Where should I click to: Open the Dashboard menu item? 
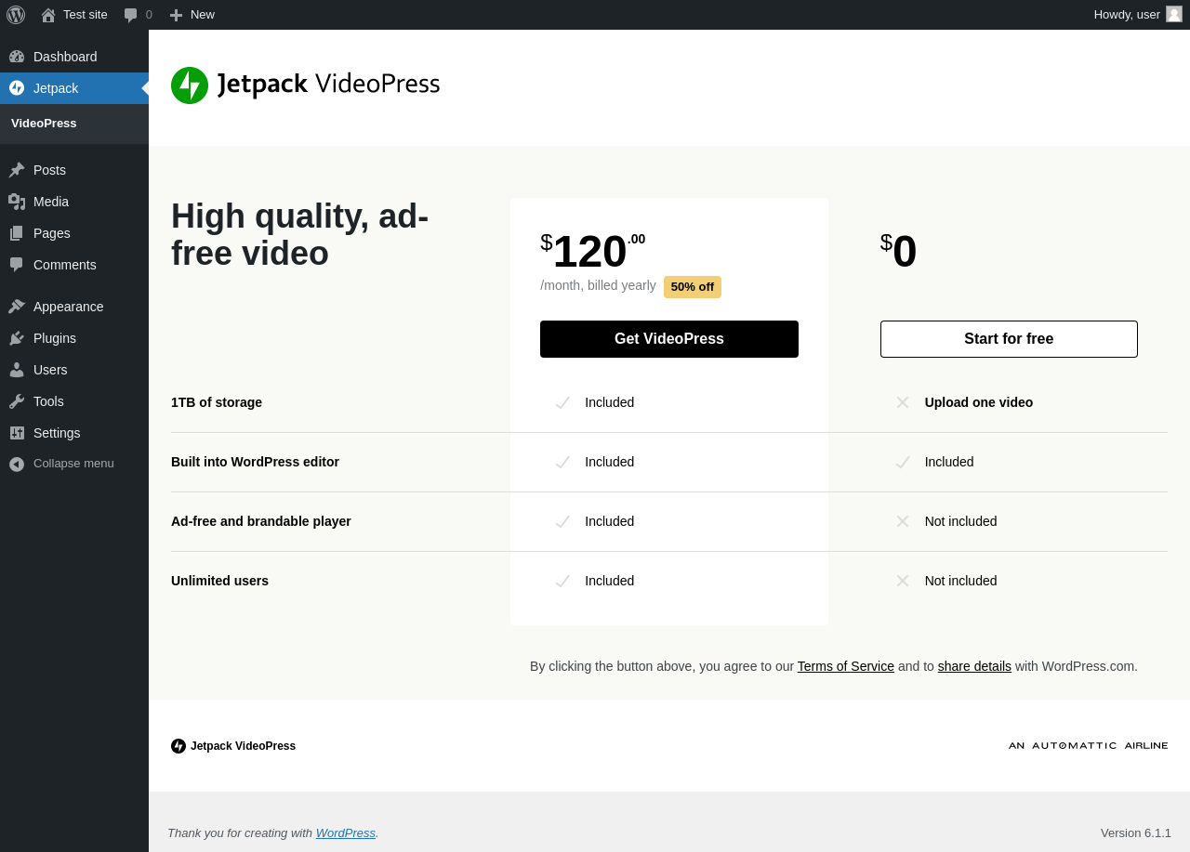(74, 57)
